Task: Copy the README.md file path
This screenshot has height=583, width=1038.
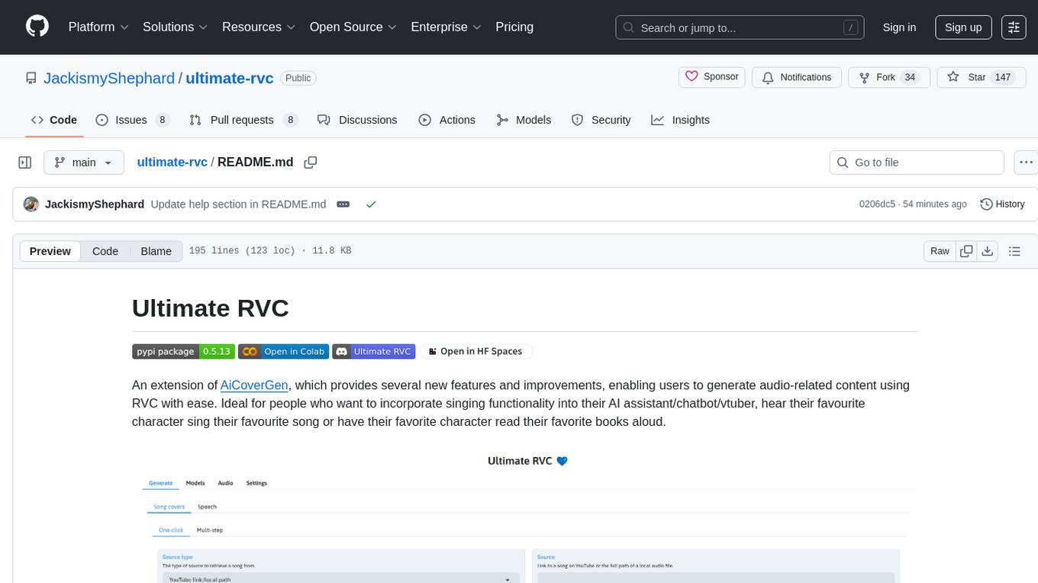Action: (x=310, y=163)
